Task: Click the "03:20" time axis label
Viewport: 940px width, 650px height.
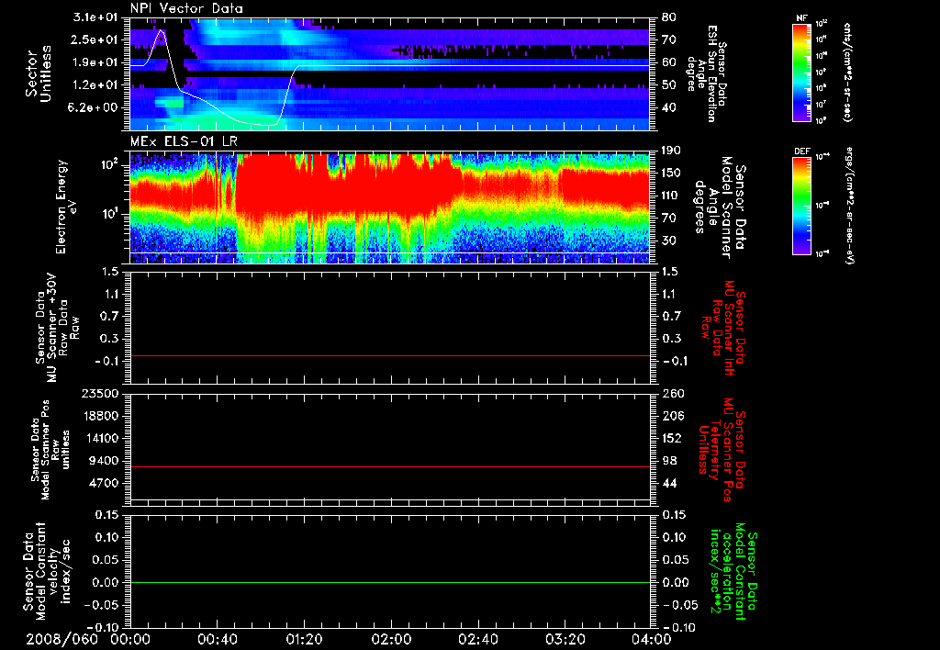Action: click(x=565, y=639)
